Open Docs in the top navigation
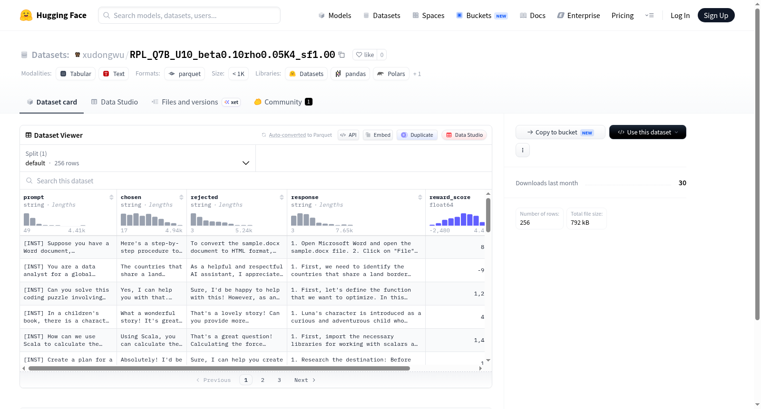The height and width of the screenshot is (409, 761). point(533,16)
